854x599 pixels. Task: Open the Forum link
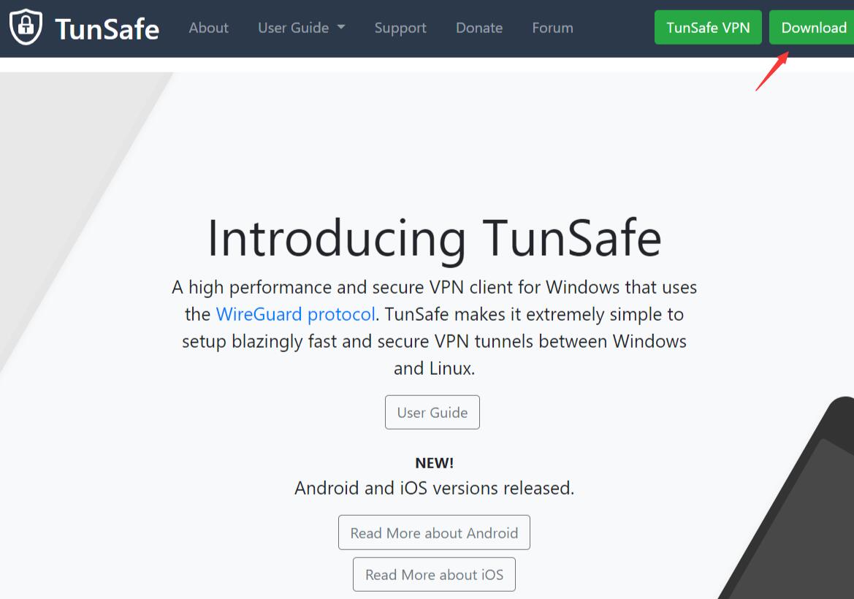tap(552, 28)
